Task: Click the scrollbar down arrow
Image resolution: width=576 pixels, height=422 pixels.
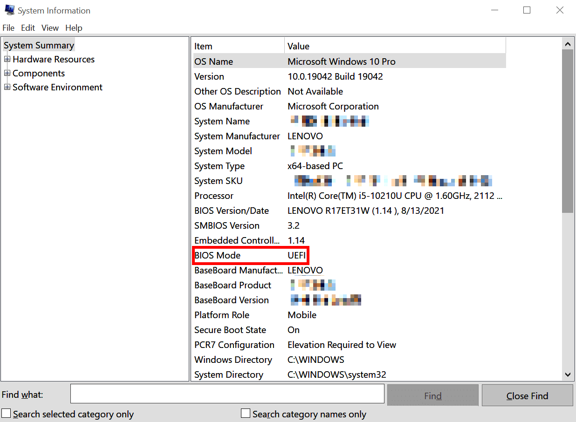Action: pos(568,374)
